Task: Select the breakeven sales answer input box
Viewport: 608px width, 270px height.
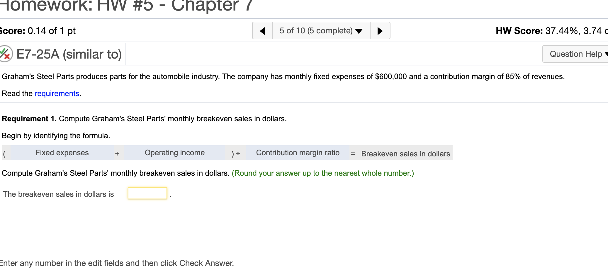Action: tap(147, 193)
